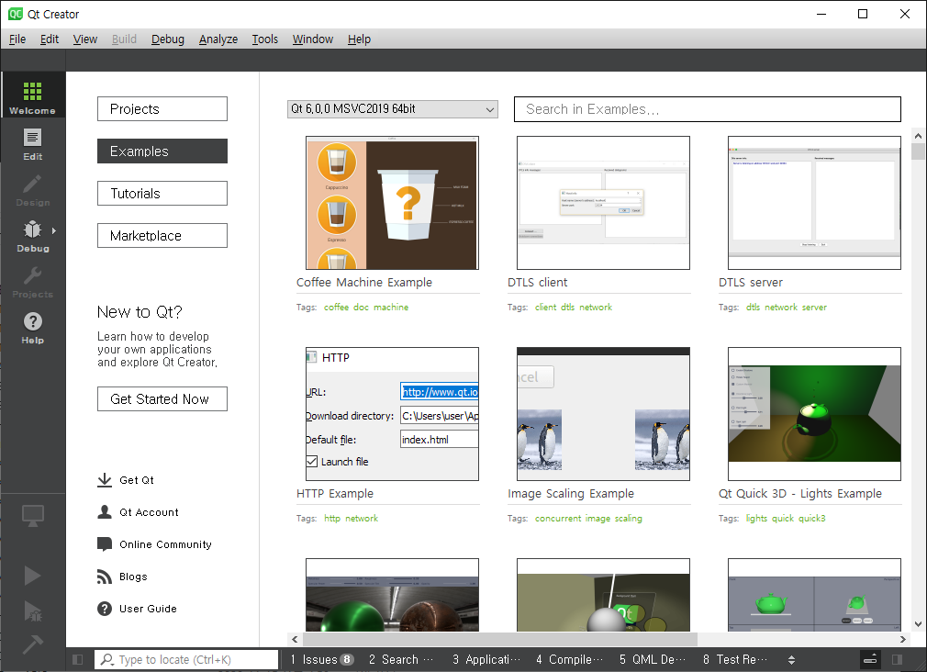Click the Type to locate field
927x672 pixels.
pos(186,659)
